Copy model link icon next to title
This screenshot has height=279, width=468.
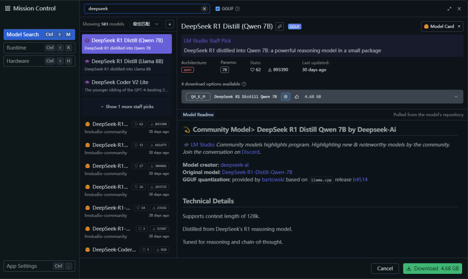280,26
